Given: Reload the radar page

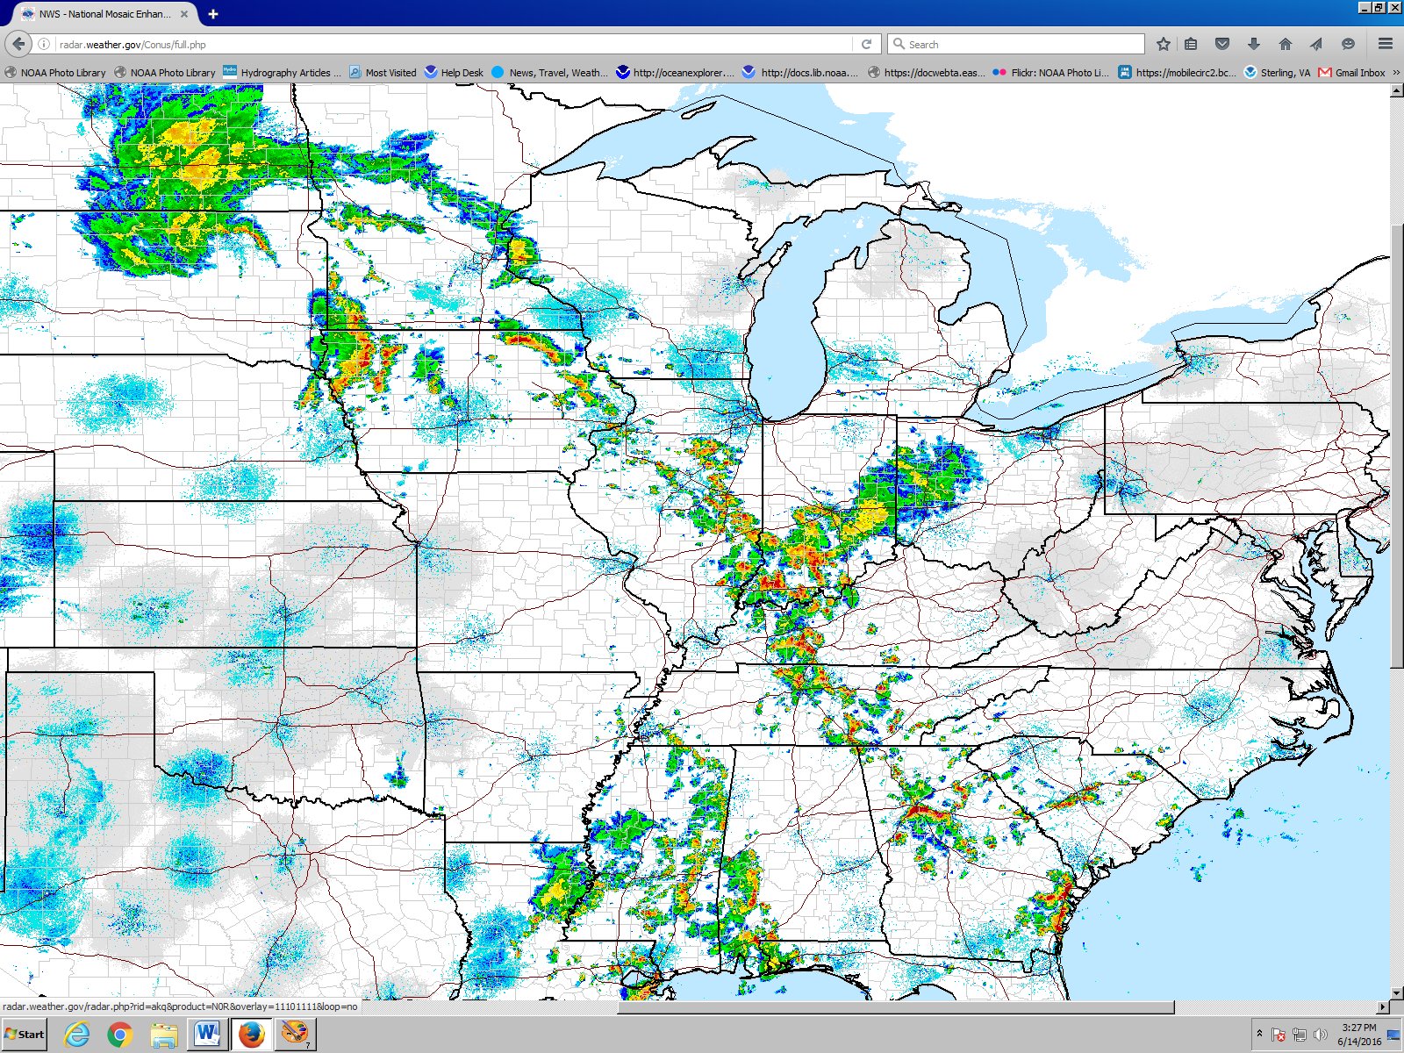Looking at the screenshot, I should tap(867, 43).
